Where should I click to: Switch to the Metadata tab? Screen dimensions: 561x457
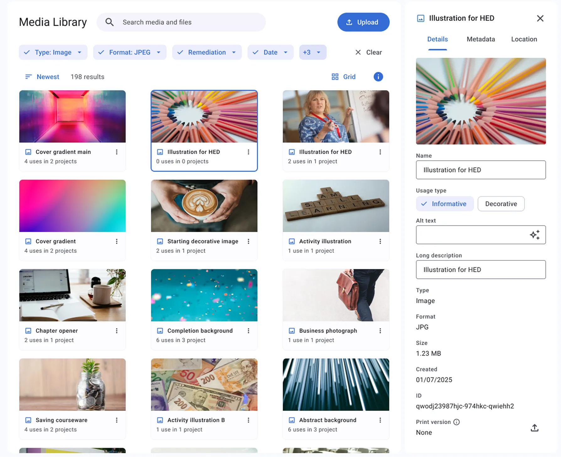point(481,39)
